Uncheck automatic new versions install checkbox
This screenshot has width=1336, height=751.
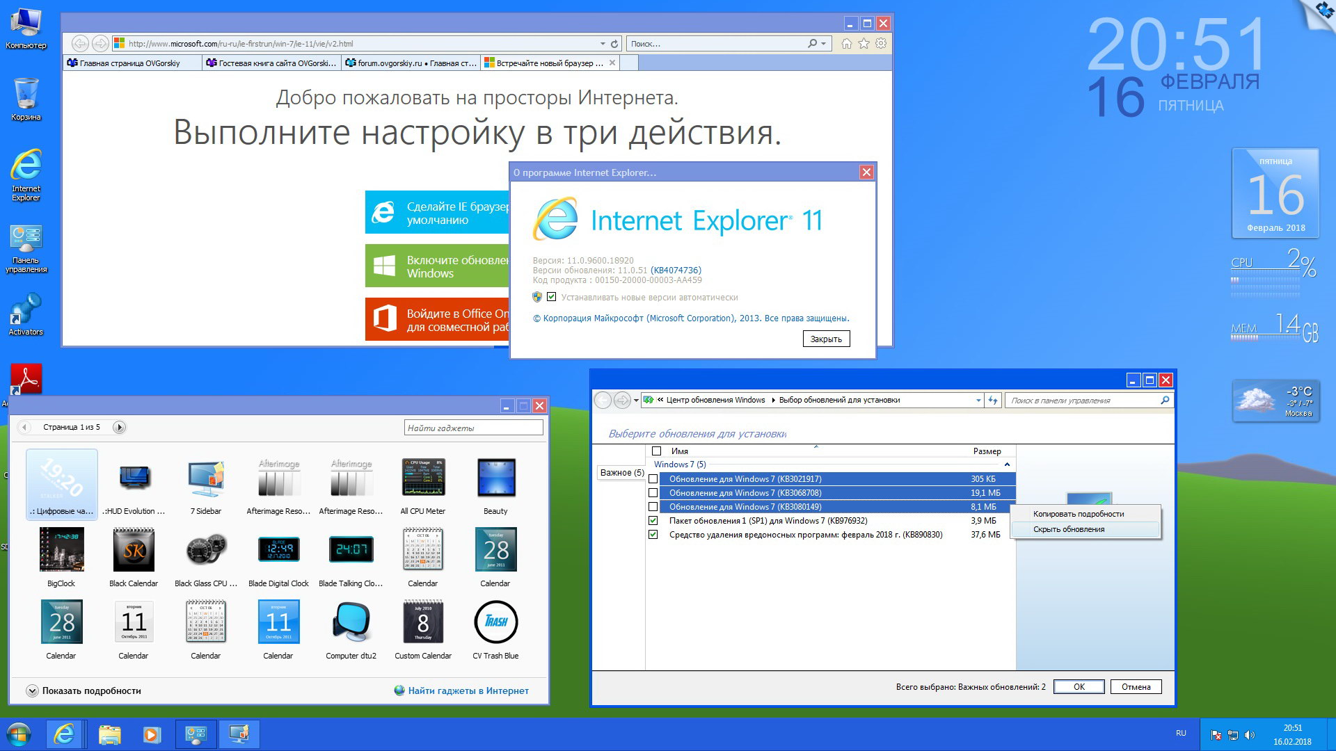pos(552,297)
